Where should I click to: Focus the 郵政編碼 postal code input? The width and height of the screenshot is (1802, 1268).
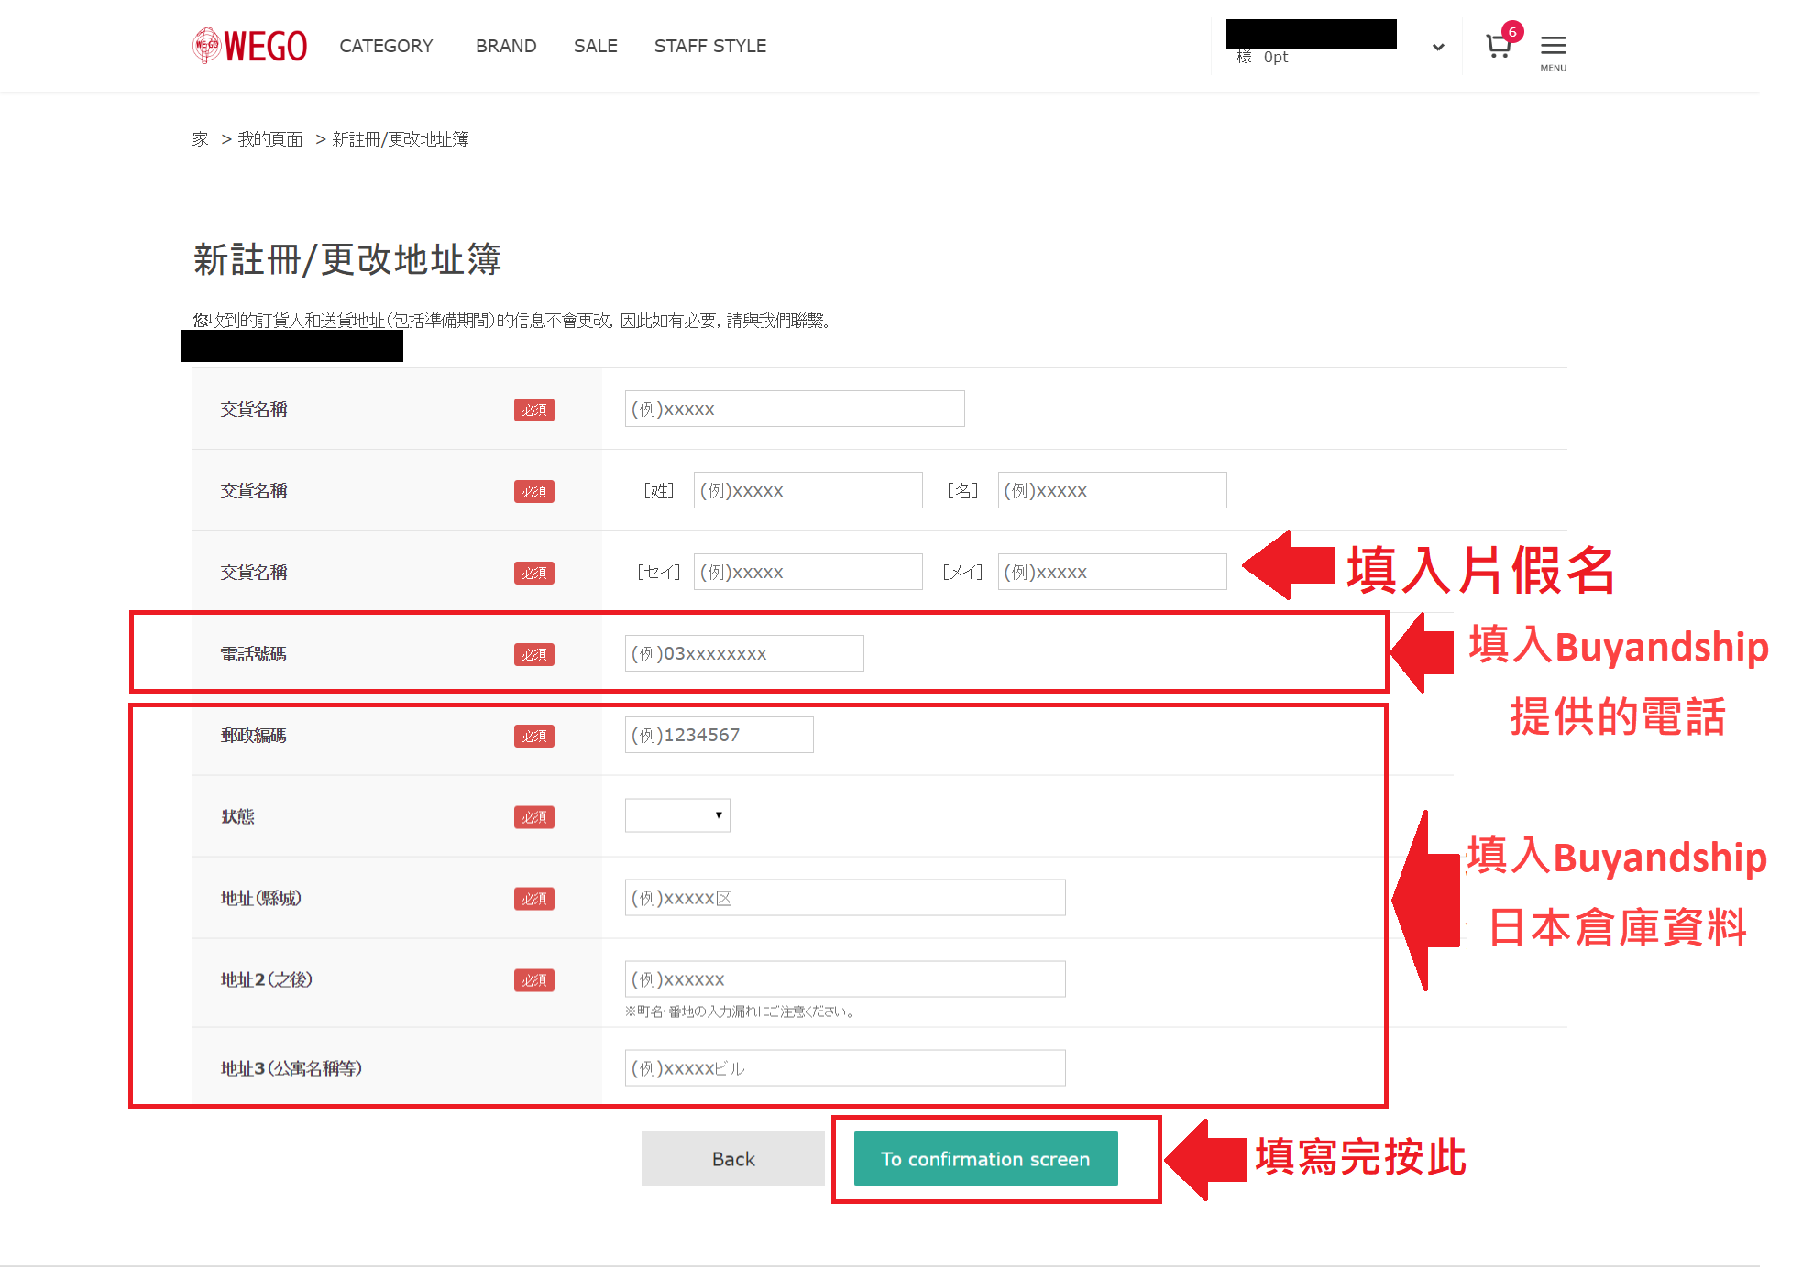[x=719, y=735]
